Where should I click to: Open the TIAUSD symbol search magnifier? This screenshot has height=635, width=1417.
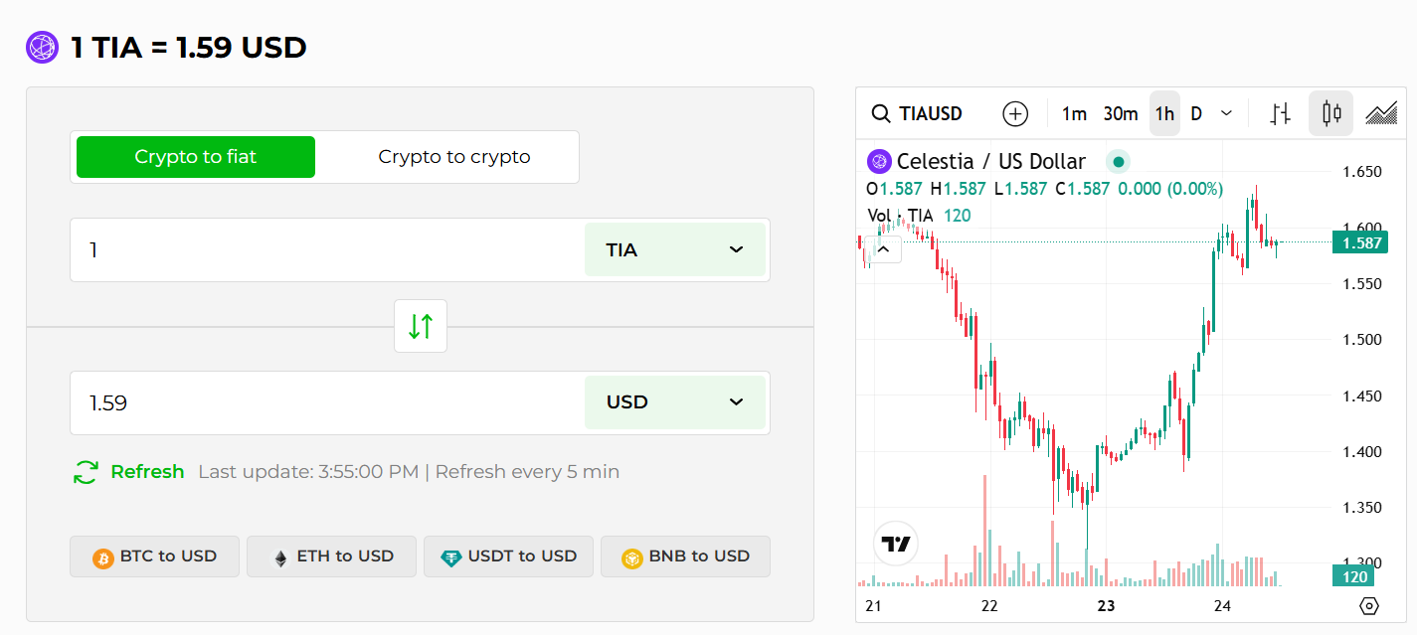[881, 113]
